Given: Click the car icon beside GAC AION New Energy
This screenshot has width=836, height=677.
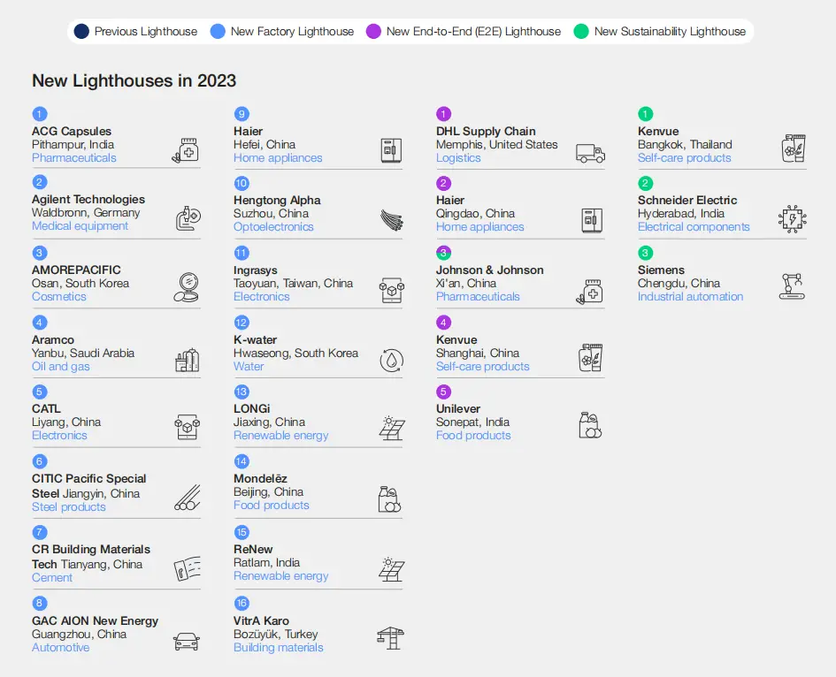Looking at the screenshot, I should pyautogui.click(x=187, y=641).
